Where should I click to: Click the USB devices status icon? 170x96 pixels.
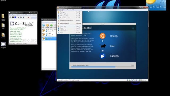click(x=131, y=80)
